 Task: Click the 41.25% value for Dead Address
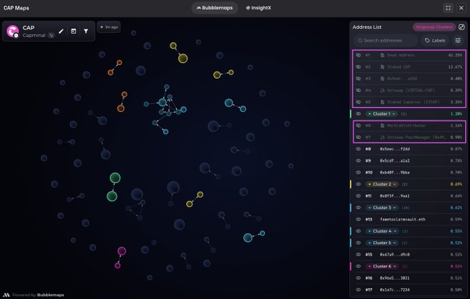point(455,55)
